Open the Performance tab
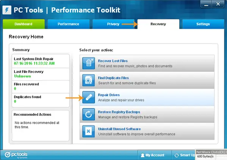This screenshot has height=160, width=227. (69, 24)
